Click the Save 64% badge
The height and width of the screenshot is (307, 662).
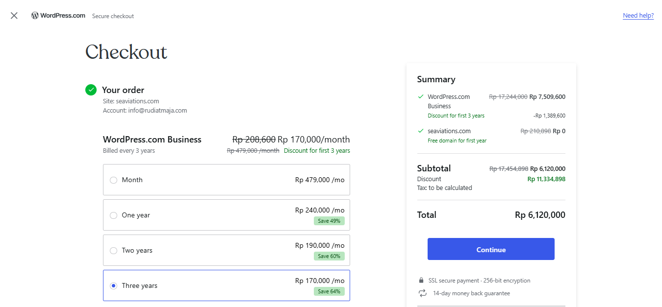tap(329, 291)
